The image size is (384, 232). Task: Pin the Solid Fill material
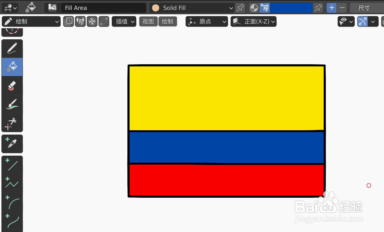tap(240, 8)
